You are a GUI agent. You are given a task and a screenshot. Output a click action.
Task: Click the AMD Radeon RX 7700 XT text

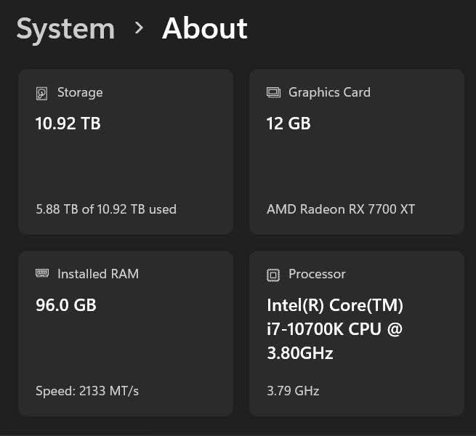[x=341, y=209]
